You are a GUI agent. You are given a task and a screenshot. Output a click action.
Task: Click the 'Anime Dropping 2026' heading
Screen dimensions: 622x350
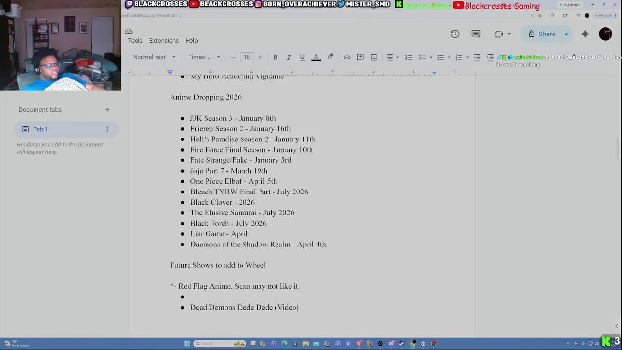coord(206,97)
